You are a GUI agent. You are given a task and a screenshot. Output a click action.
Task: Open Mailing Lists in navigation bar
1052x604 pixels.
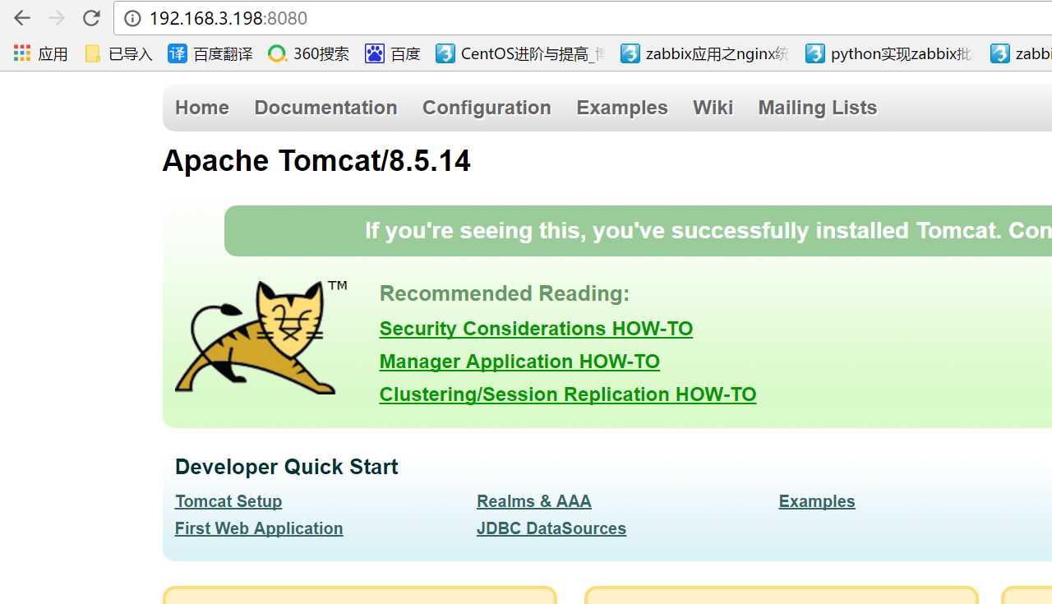818,108
